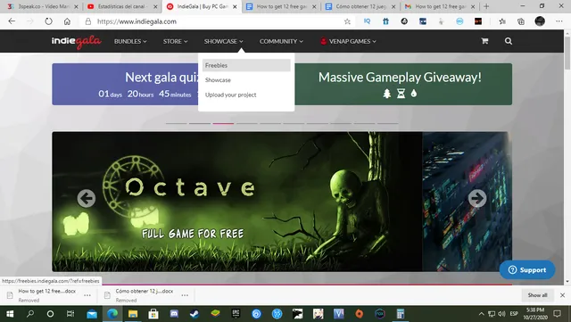Select Freebies from Showcase dropdown

[x=246, y=65]
